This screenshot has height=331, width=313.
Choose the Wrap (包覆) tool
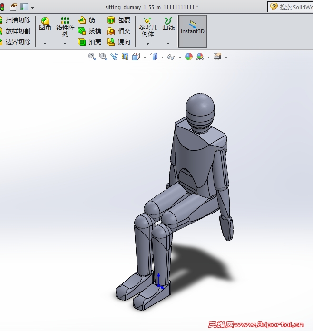click(118, 20)
